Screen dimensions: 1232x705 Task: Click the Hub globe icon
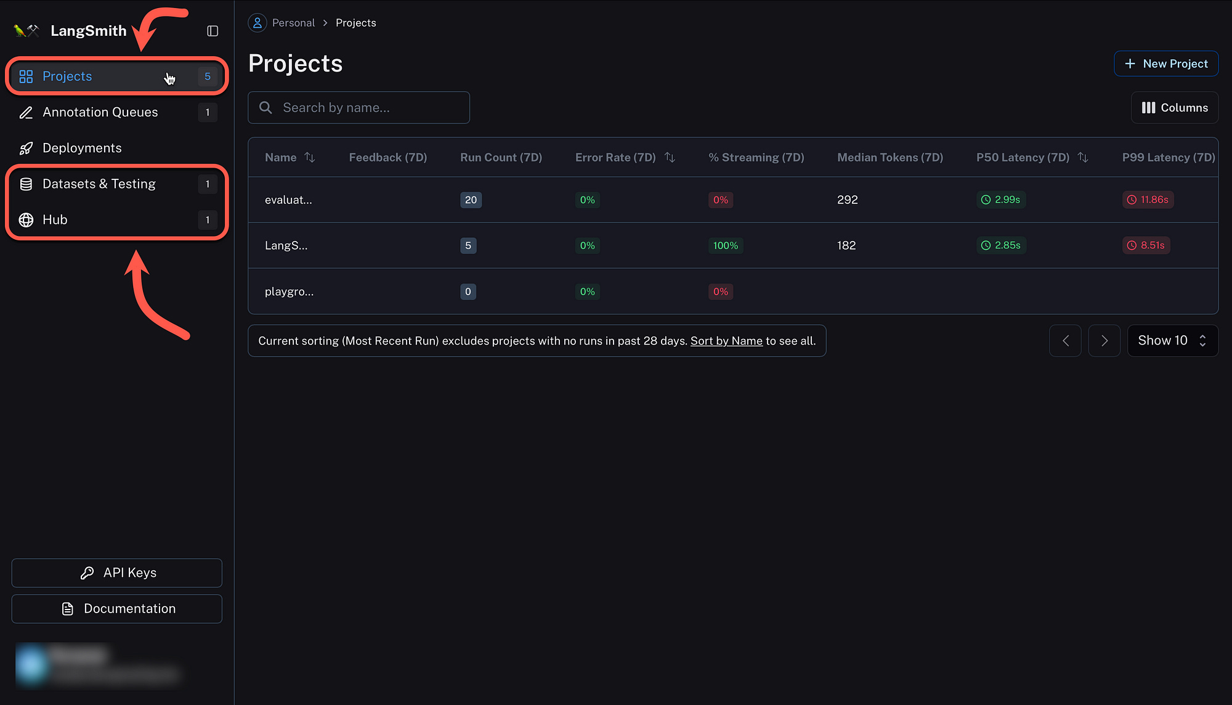click(x=26, y=219)
